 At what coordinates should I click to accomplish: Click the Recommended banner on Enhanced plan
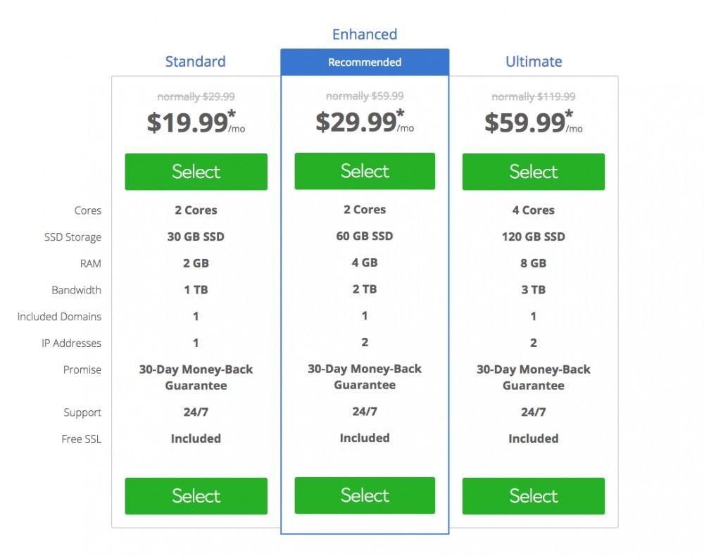tap(365, 62)
